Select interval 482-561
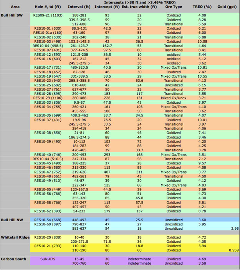The height and width of the screenshot is (270, 240). click(79, 177)
